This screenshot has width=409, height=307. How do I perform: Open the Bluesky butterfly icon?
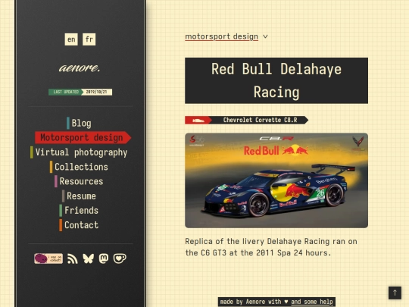88,258
